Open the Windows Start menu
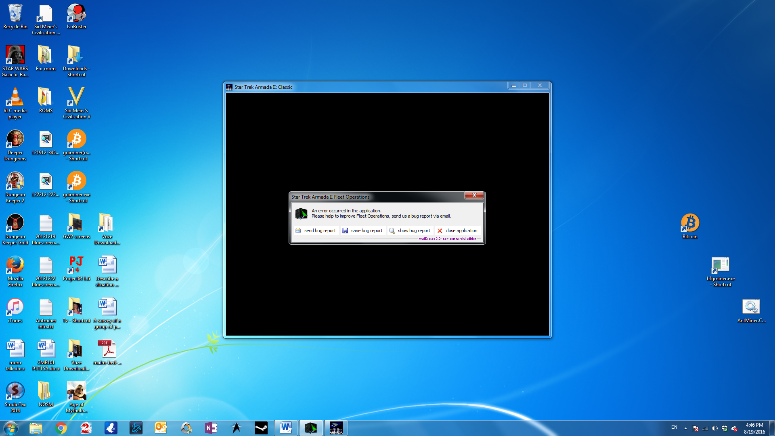Screen dimensions: 775x436 [11, 428]
